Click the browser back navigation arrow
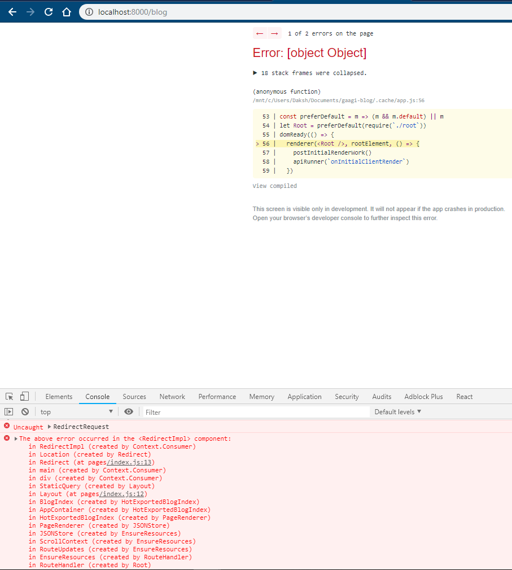 coord(12,11)
